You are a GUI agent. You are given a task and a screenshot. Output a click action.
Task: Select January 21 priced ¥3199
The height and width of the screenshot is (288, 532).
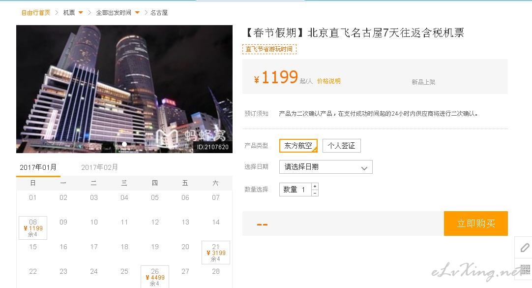point(216,253)
